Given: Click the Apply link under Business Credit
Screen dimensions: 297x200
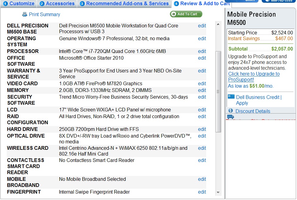Looking at the screenshot, I should [x=242, y=103].
